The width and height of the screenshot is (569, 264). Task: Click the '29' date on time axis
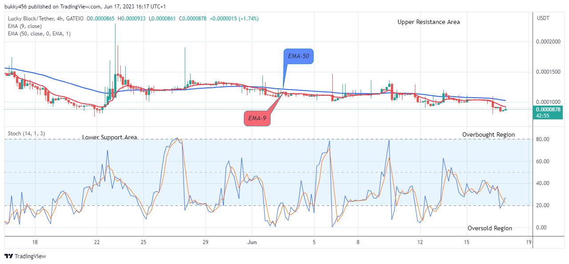205,242
